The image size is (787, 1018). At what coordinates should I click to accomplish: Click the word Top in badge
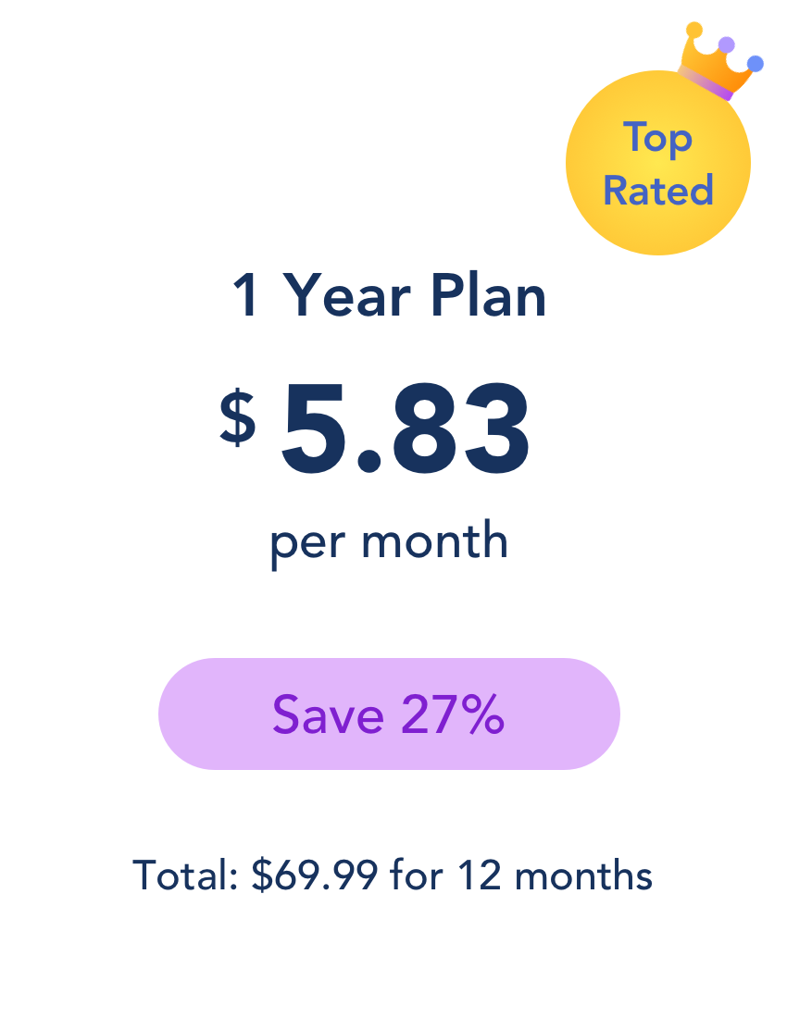[x=657, y=138]
